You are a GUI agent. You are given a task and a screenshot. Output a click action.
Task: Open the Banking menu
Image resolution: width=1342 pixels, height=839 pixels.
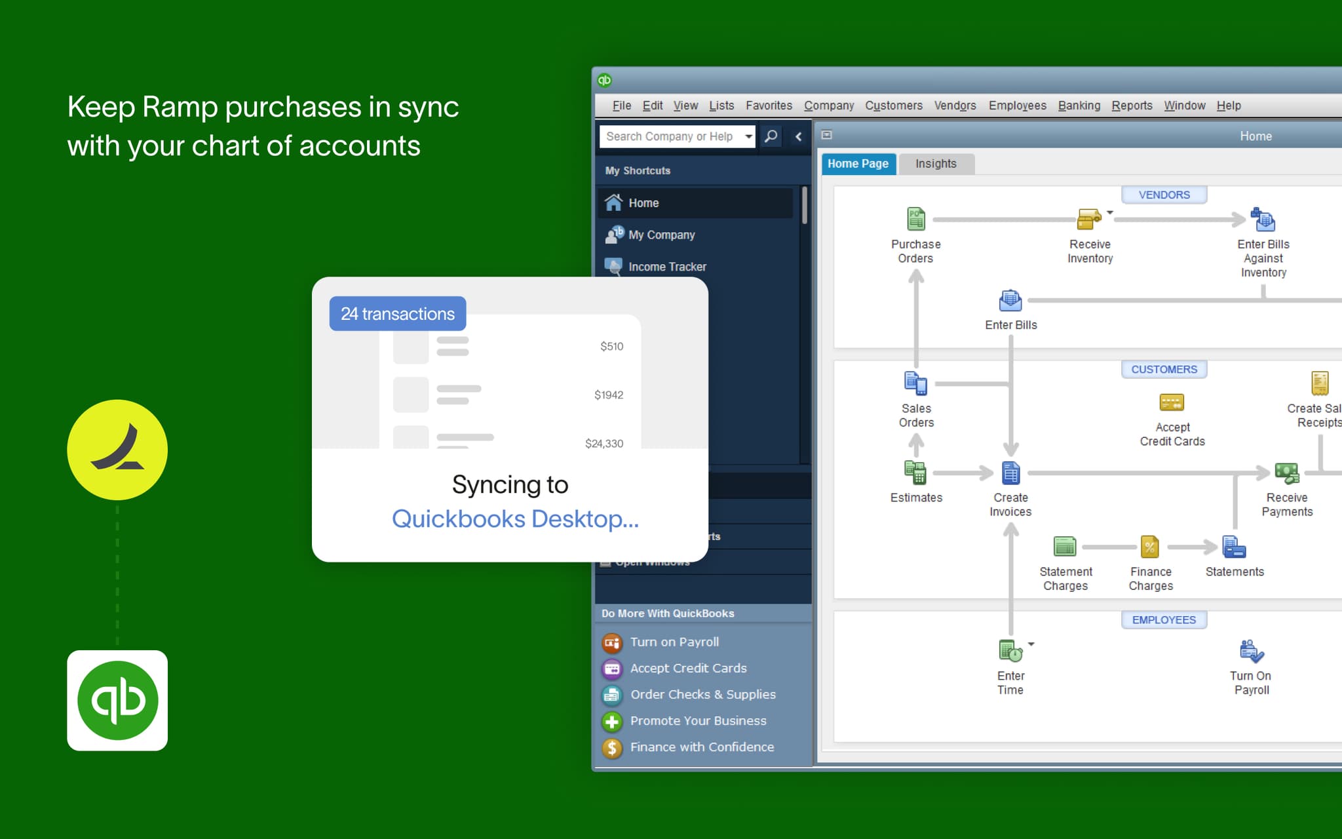pos(1079,106)
